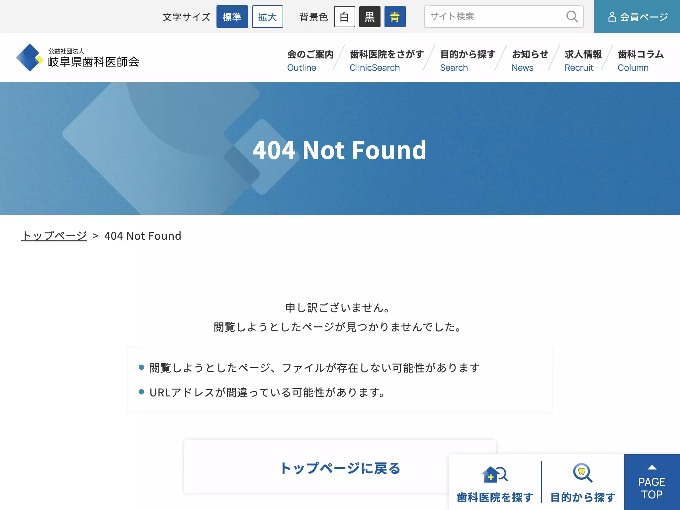The image size is (680, 510).
Task: Click 歯科医院を探す floating link label
Action: coord(495,497)
